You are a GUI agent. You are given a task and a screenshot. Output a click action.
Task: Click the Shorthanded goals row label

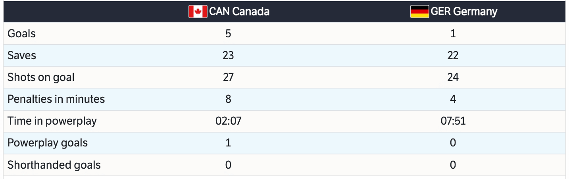pos(54,165)
